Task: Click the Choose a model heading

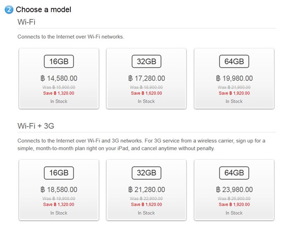Action: pyautogui.click(x=43, y=10)
